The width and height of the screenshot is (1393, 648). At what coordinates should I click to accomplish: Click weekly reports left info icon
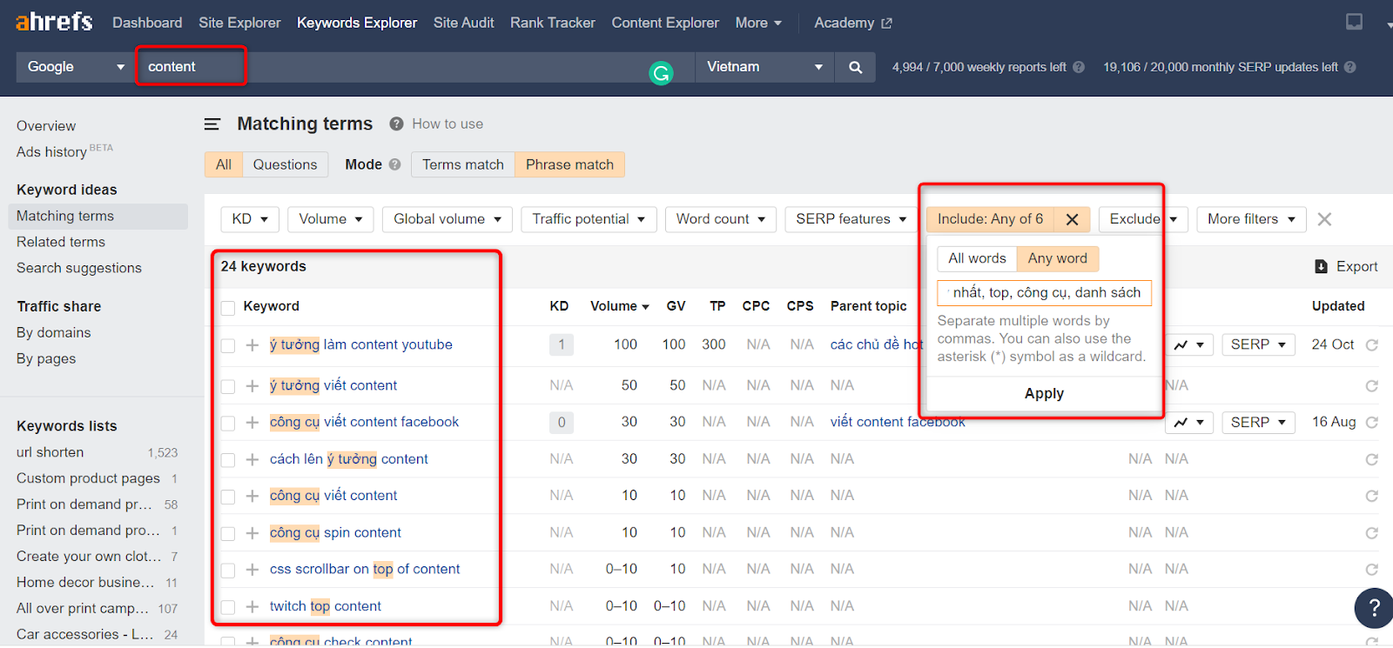point(1079,67)
